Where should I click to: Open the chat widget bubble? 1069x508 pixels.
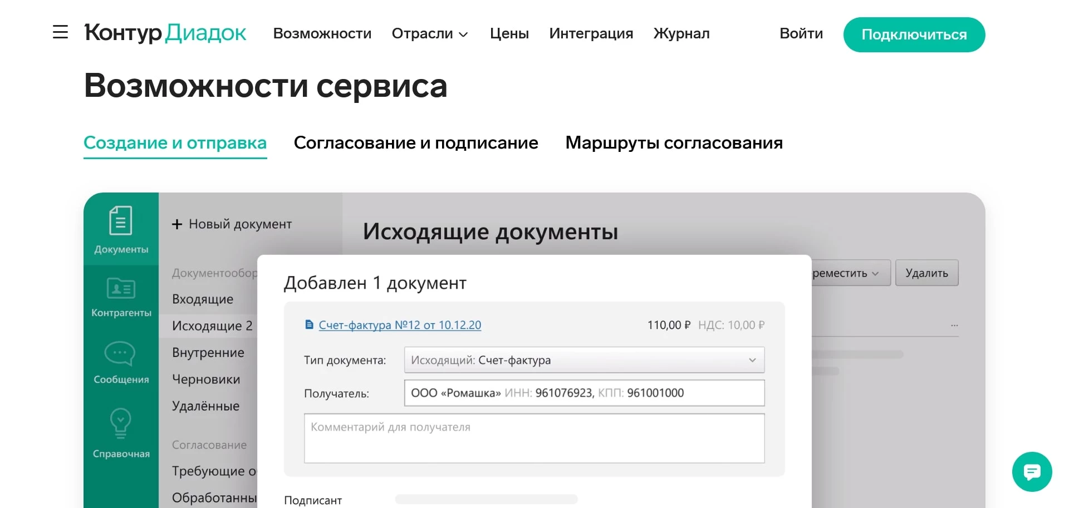(x=1031, y=472)
